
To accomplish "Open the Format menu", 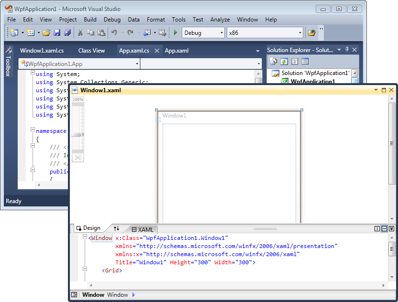I will tap(155, 20).
